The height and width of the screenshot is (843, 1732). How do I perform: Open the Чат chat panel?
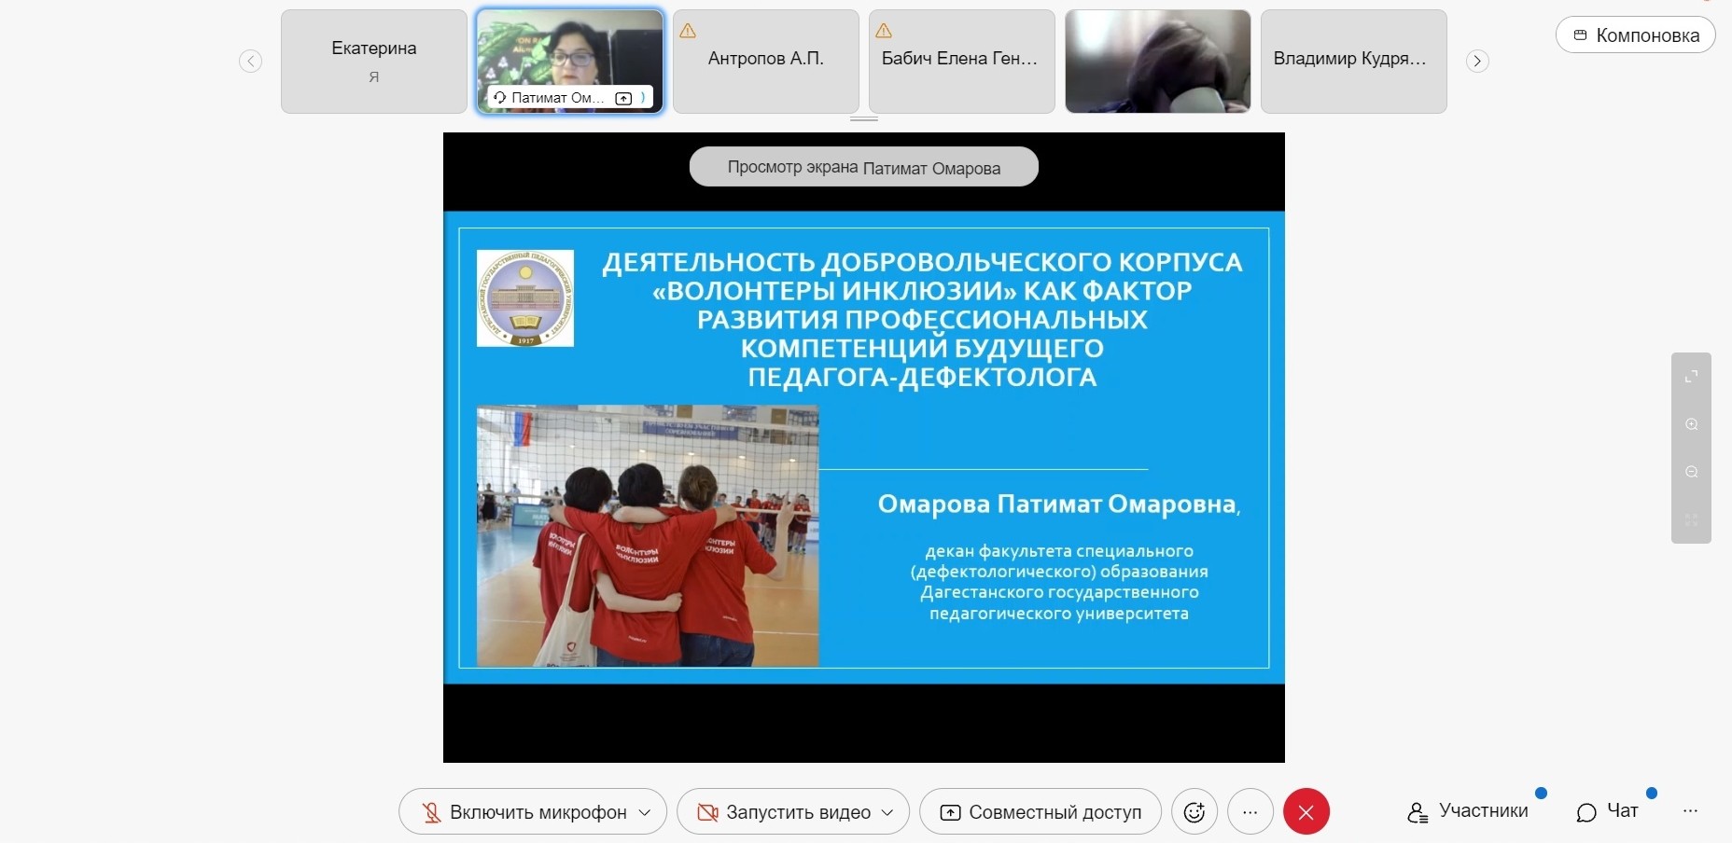pos(1607,811)
